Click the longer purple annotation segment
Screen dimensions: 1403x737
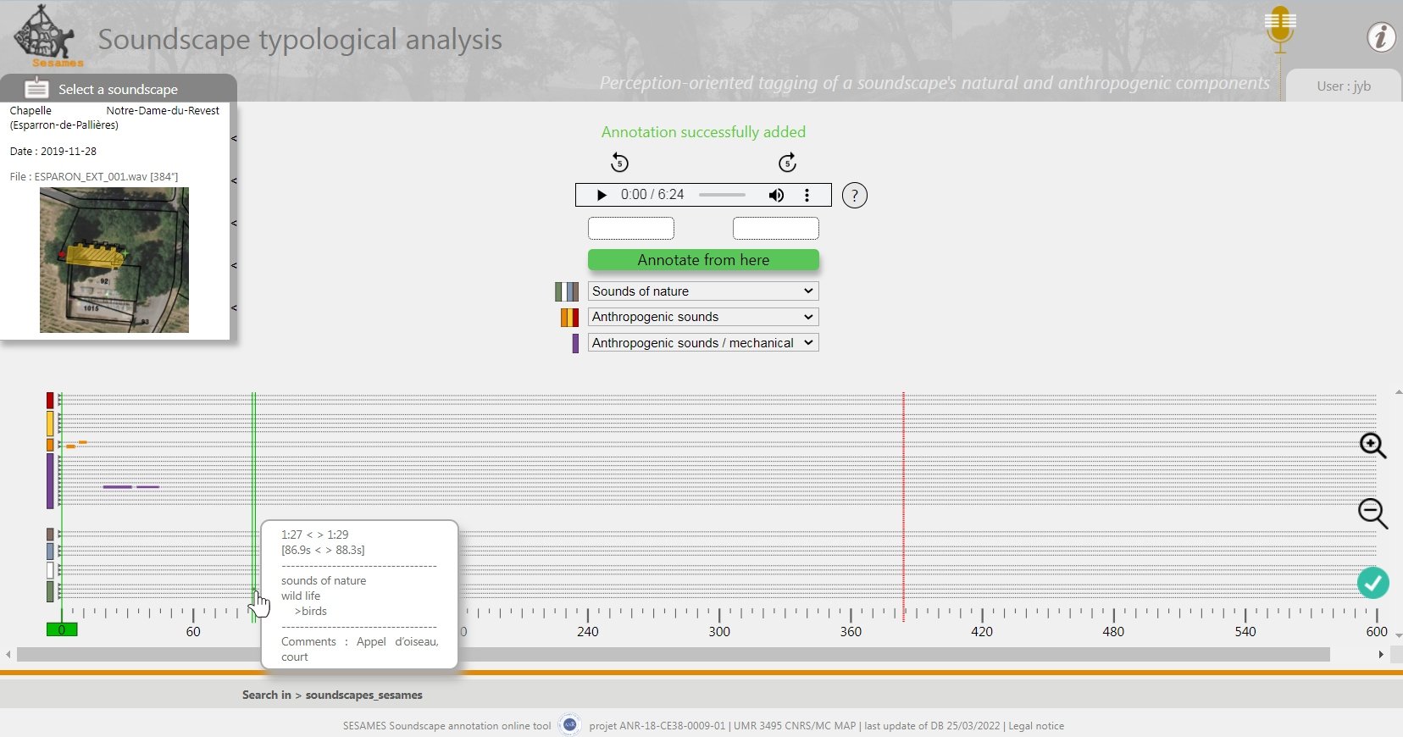118,487
